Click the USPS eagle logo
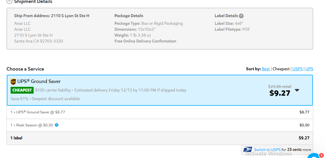The height and width of the screenshot is (158, 325). (x=248, y=149)
